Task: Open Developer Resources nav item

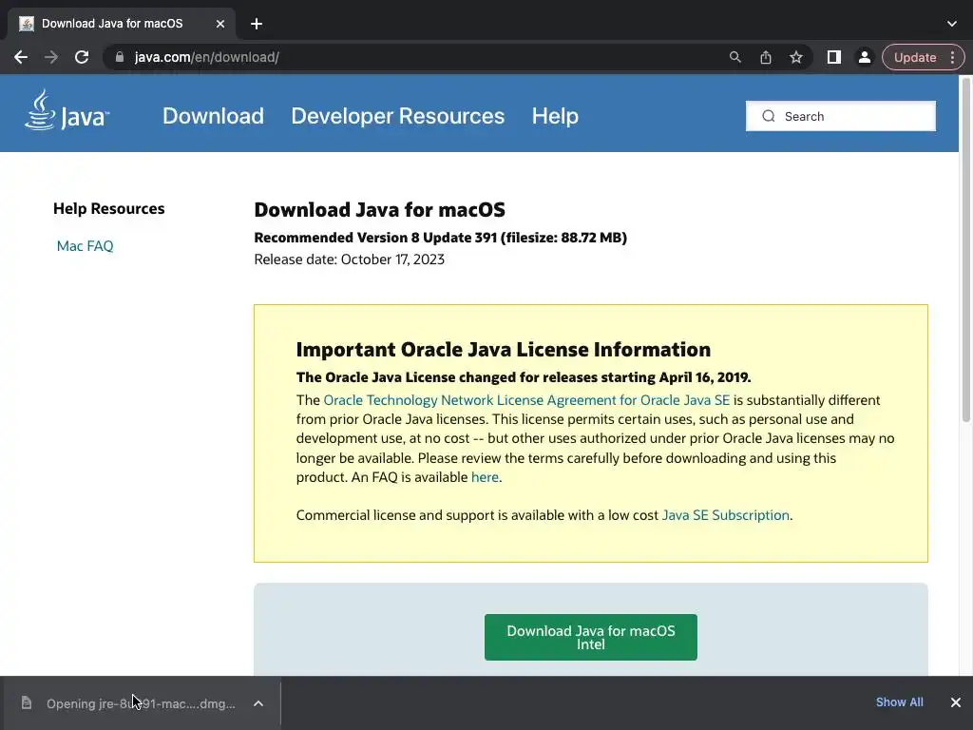Action: 398,116
